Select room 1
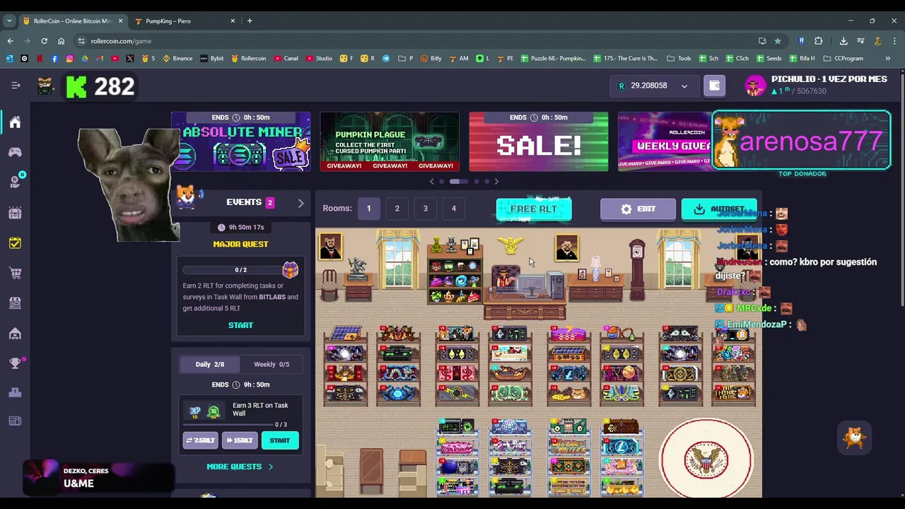This screenshot has height=509, width=905. coord(368,209)
